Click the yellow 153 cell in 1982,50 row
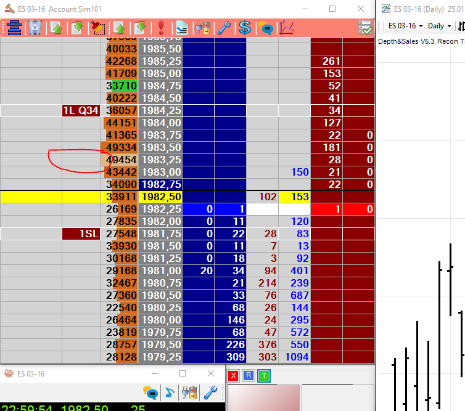The image size is (465, 411). coord(295,197)
